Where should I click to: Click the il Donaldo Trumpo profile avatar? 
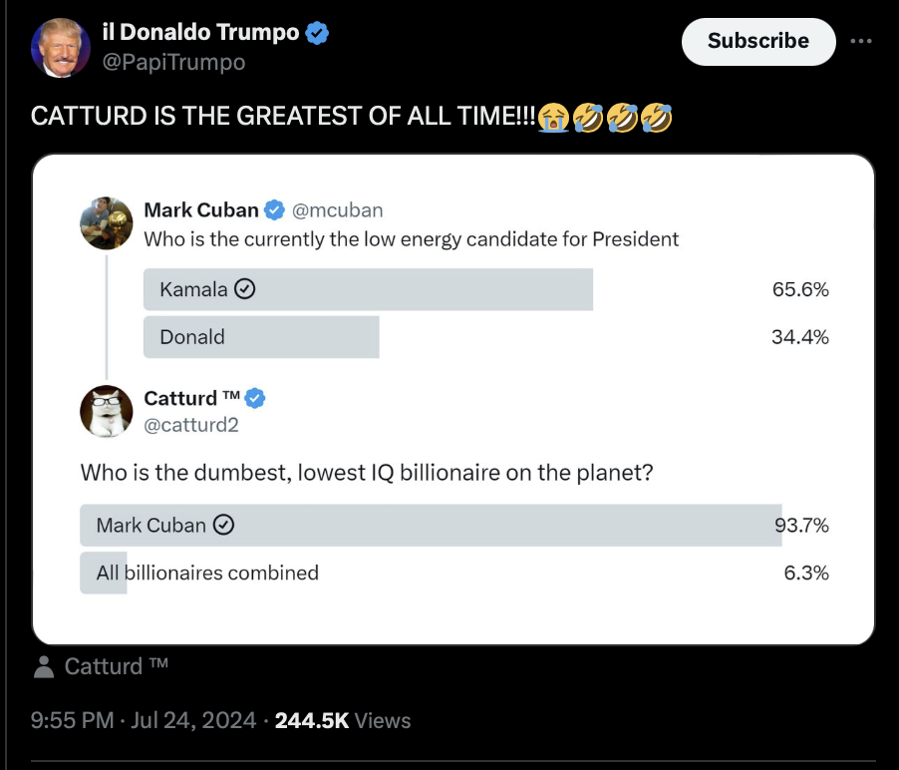pyautogui.click(x=61, y=47)
